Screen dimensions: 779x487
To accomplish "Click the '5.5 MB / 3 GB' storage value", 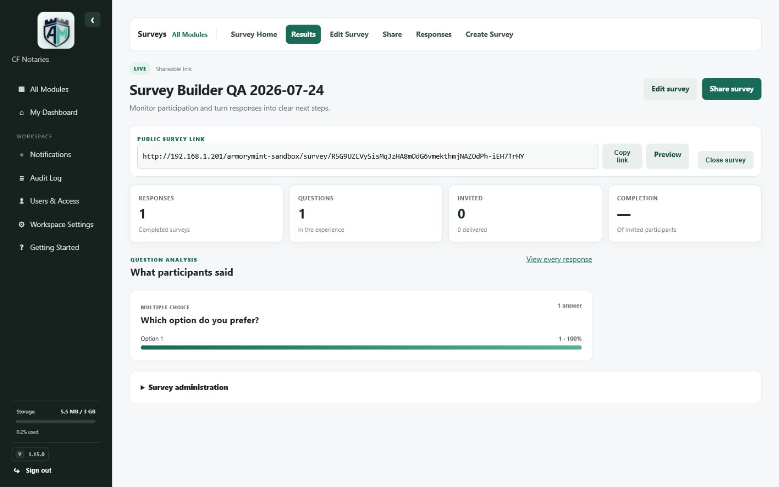I will click(78, 412).
